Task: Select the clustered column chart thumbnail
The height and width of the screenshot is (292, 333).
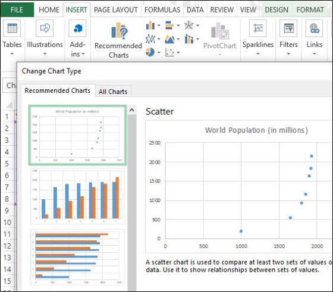Action: pos(77,196)
